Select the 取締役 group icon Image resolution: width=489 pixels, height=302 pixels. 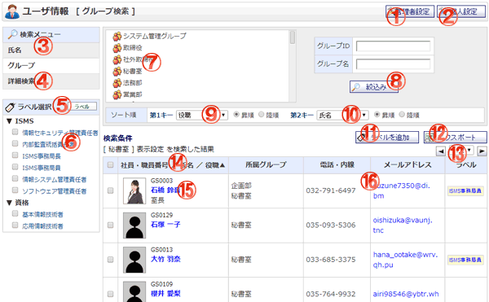[x=117, y=48]
